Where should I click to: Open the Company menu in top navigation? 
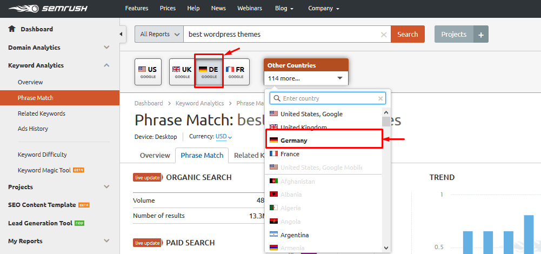pos(324,8)
